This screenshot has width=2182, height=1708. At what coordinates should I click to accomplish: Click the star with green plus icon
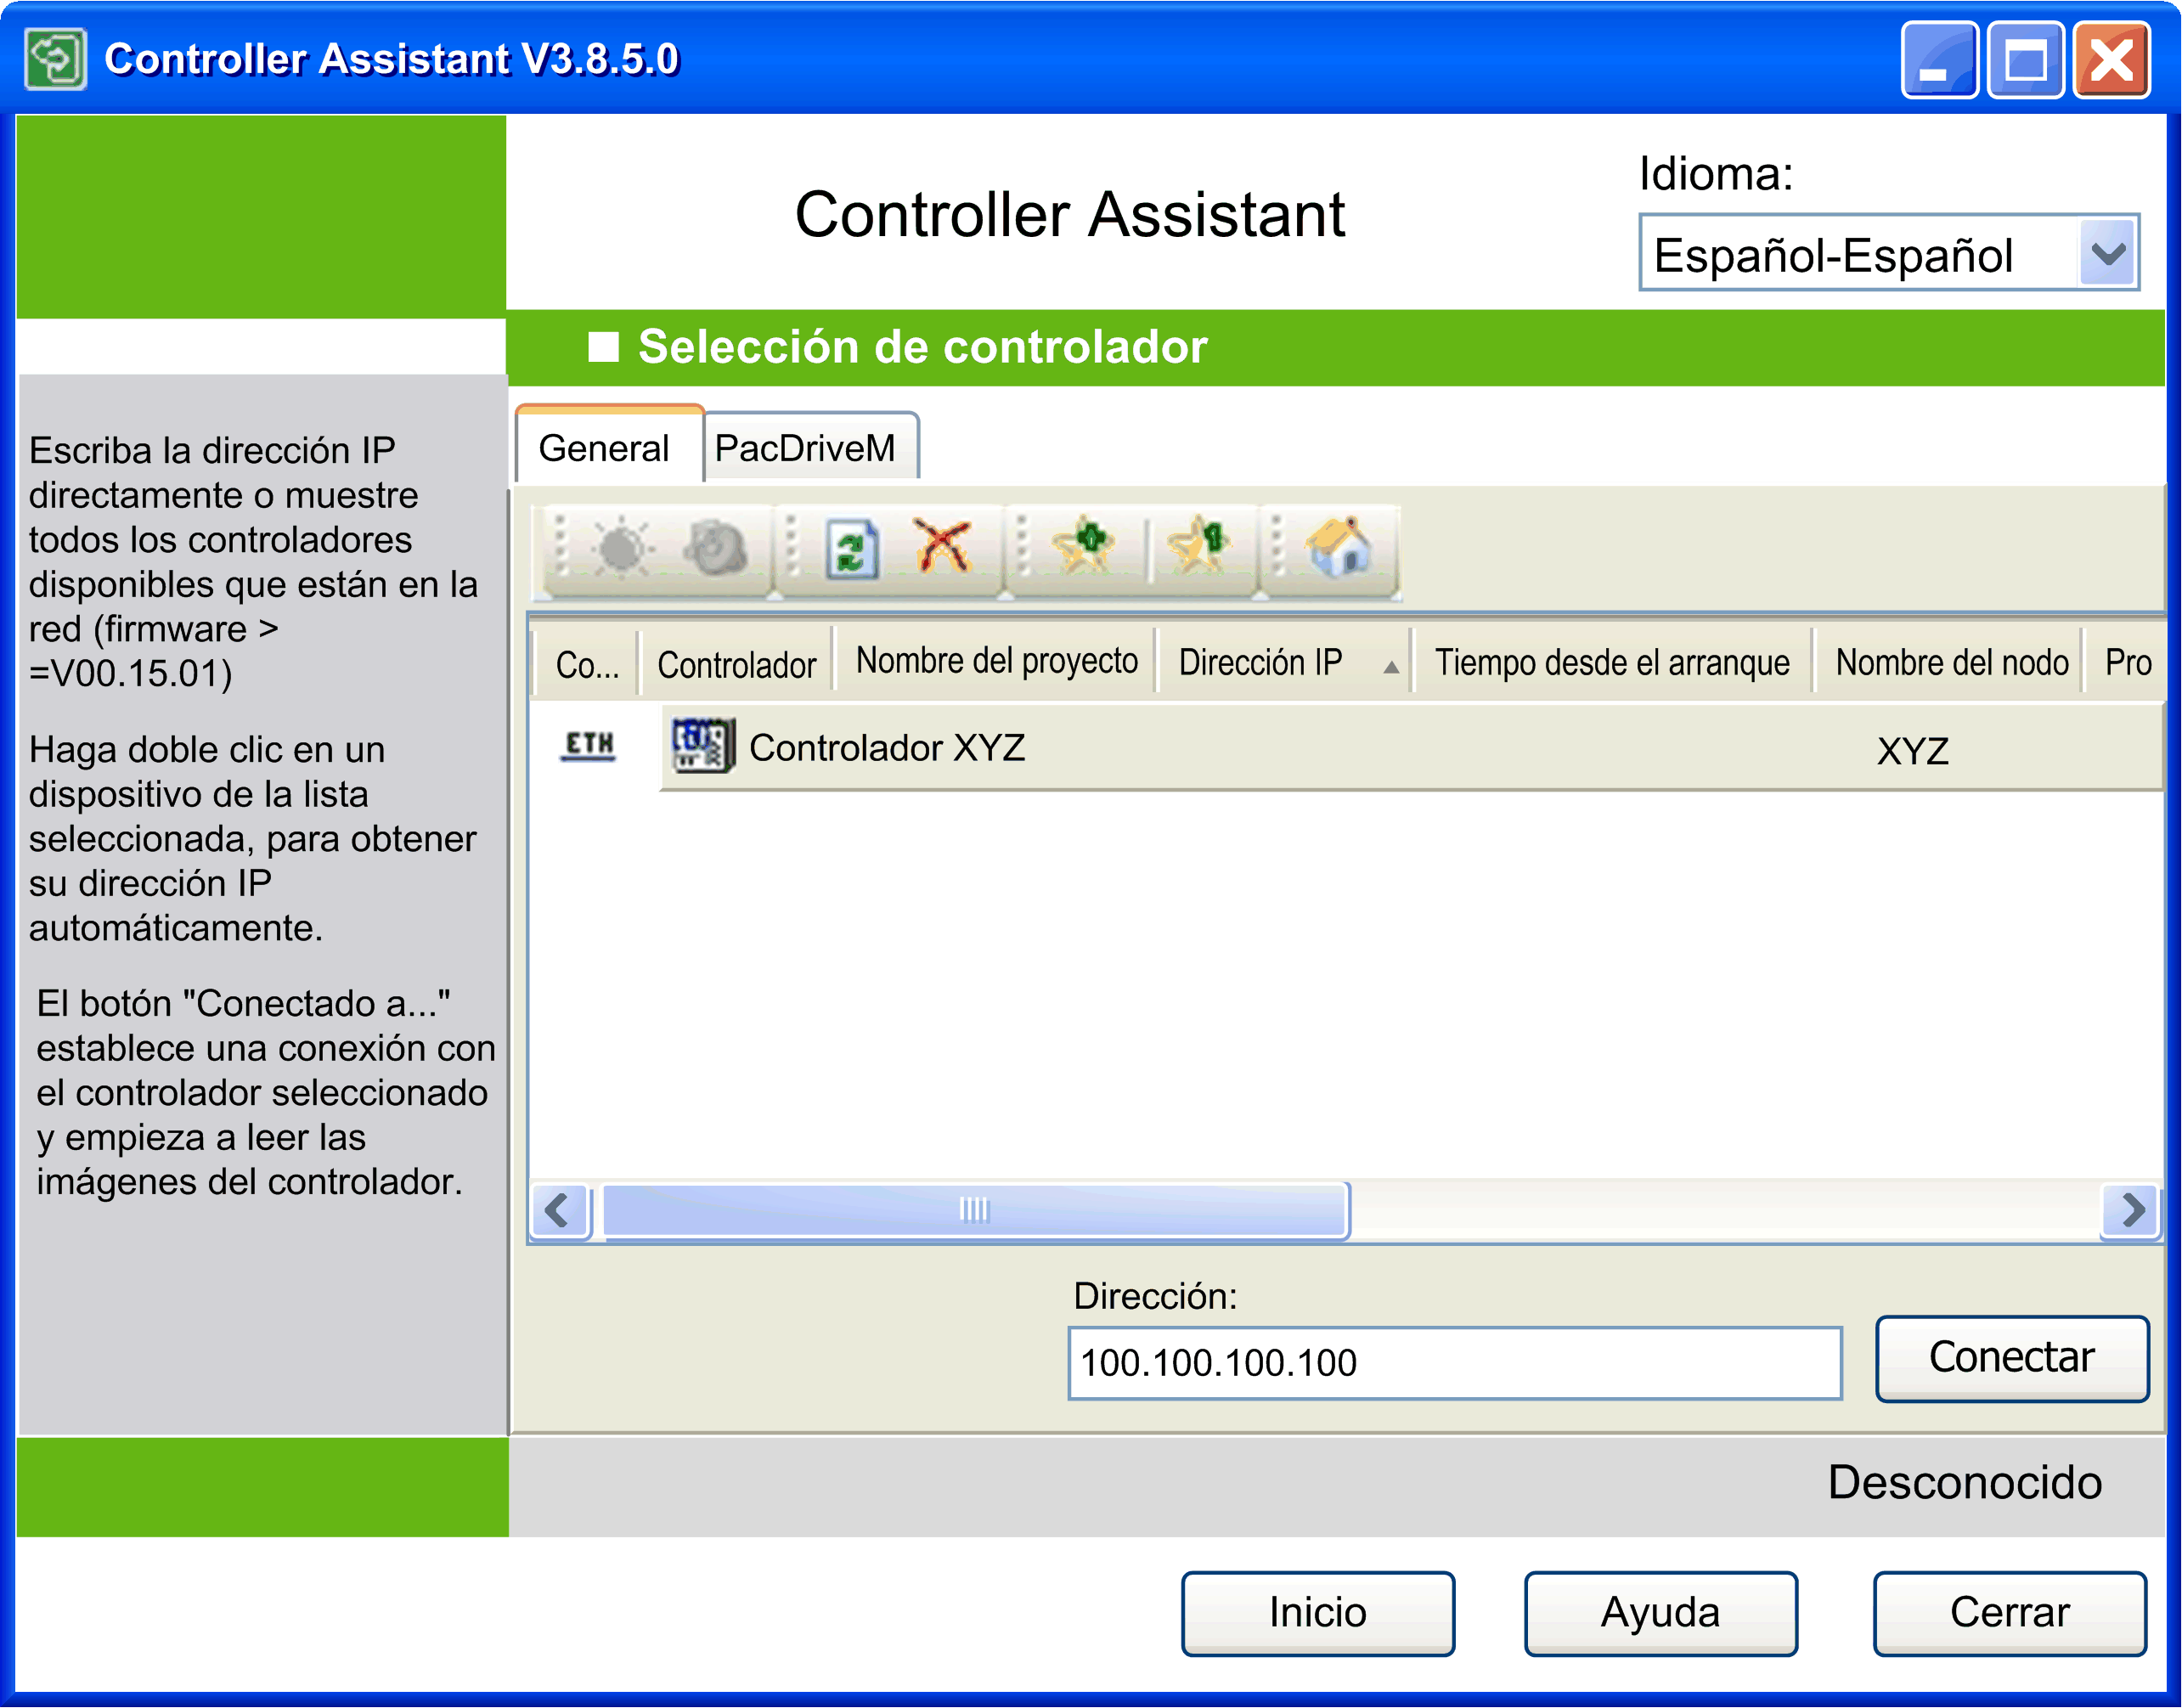[x=1083, y=546]
